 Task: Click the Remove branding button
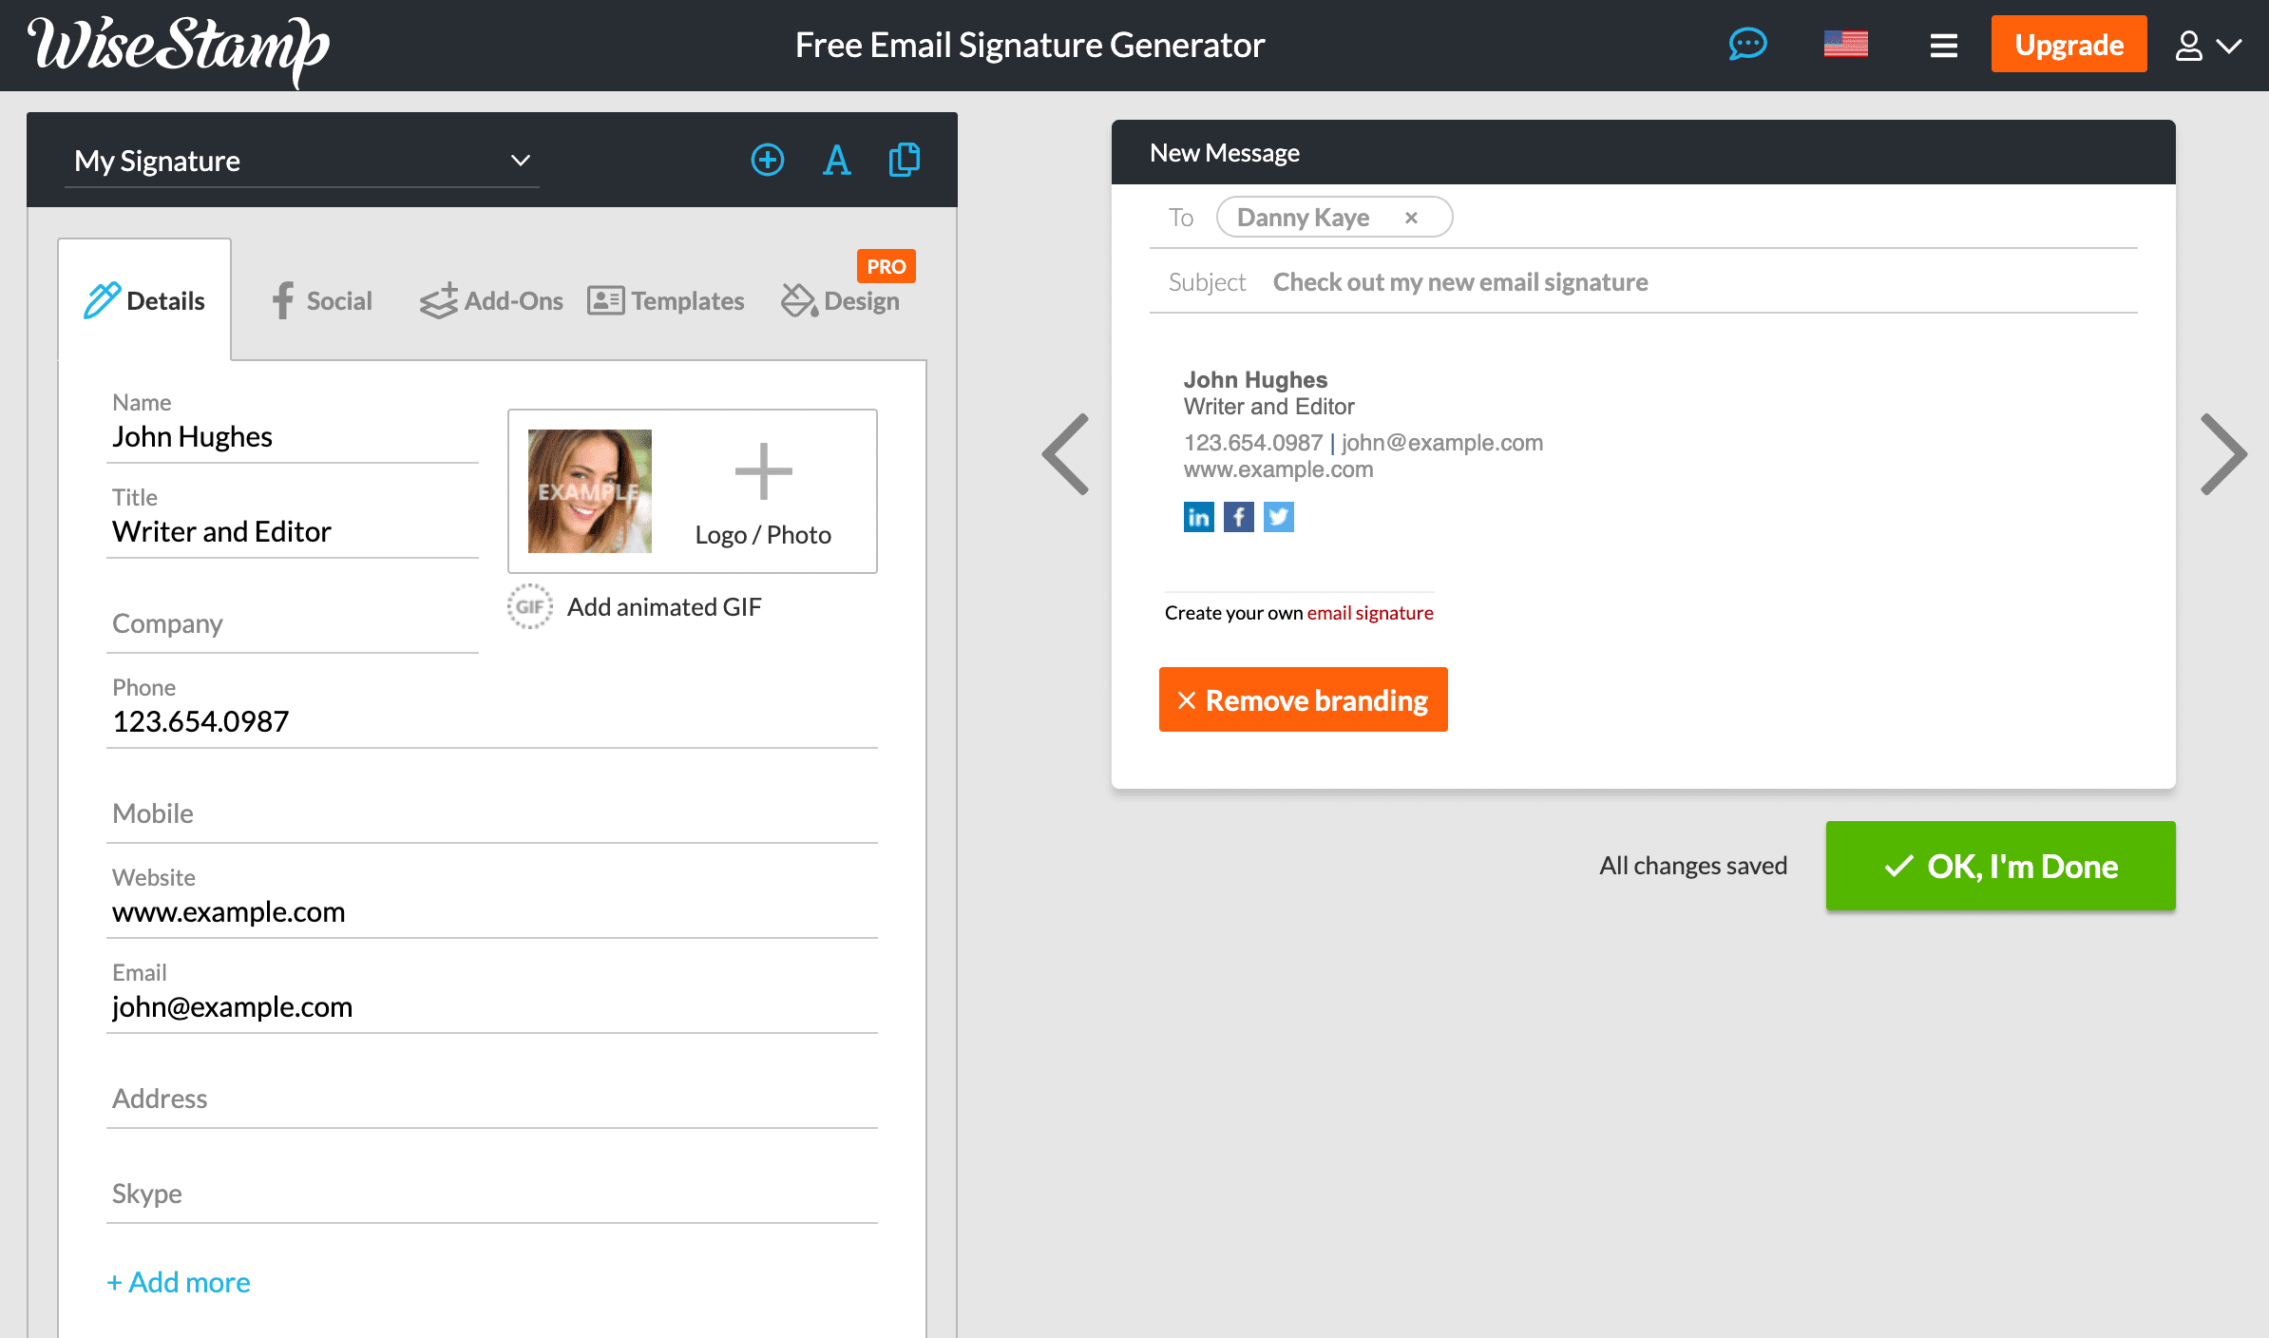[x=1303, y=699]
